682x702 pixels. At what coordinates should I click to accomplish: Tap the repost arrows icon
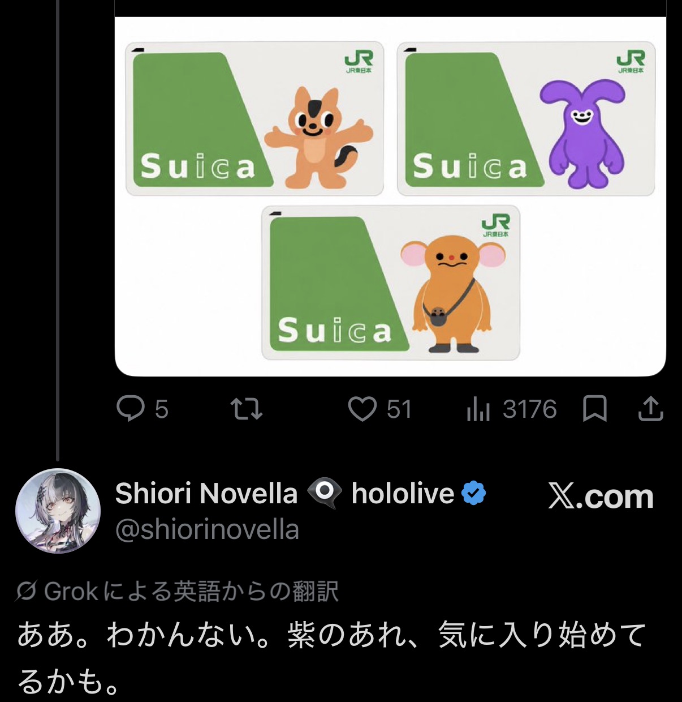(247, 409)
